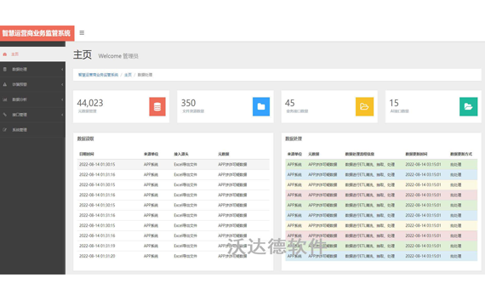Click the link icon beside 接口管理

[x=5, y=115]
